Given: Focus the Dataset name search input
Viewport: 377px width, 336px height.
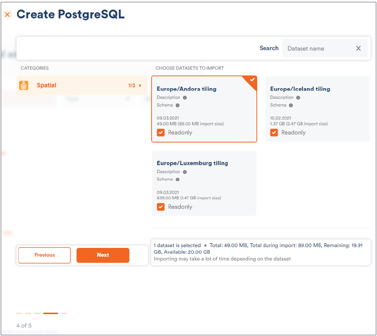Looking at the screenshot, I should [318, 48].
